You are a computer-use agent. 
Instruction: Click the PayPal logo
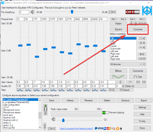pos(96,128)
